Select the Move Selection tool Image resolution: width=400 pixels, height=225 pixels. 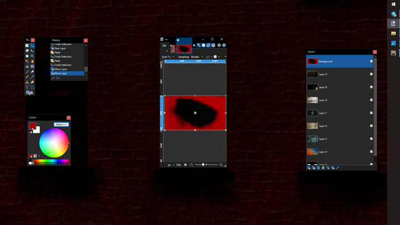coord(32,51)
